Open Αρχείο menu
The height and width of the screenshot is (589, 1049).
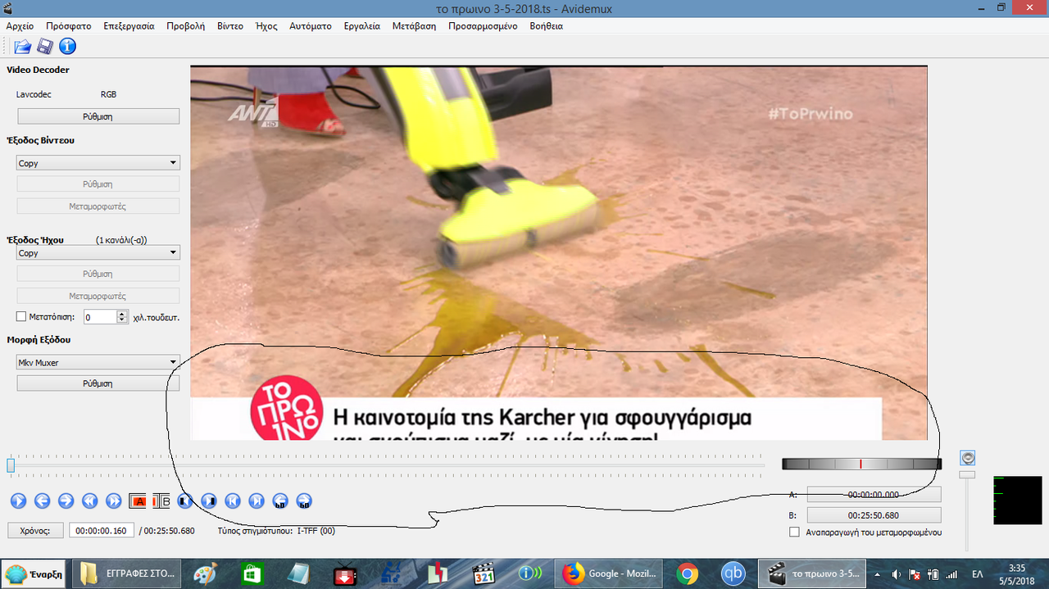[20, 26]
